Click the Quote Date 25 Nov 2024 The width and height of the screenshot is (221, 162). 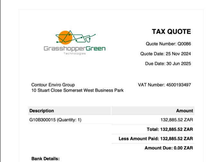coord(165,54)
